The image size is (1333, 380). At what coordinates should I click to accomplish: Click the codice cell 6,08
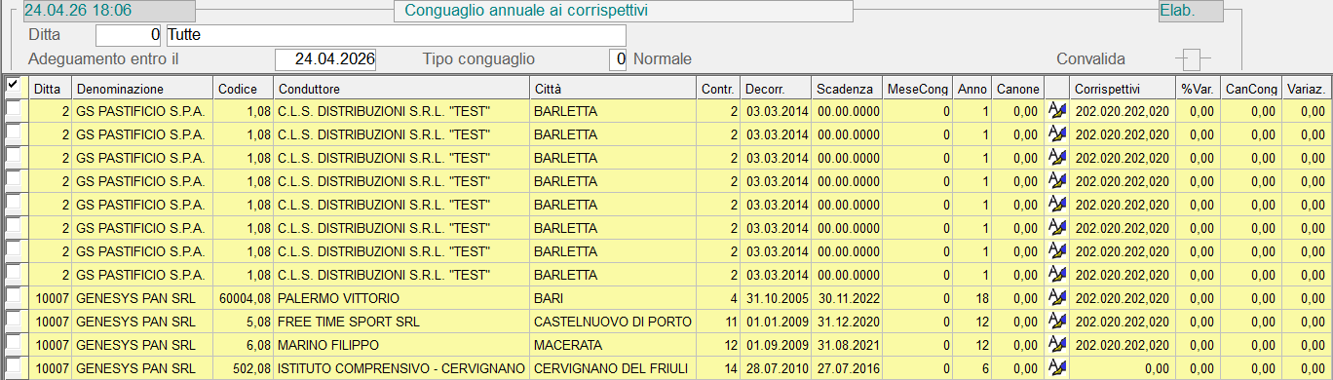click(x=243, y=345)
